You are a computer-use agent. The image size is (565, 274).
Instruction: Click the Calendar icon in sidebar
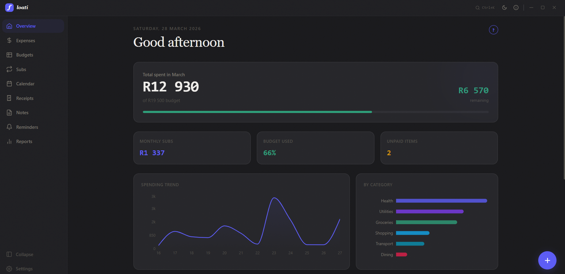[9, 84]
